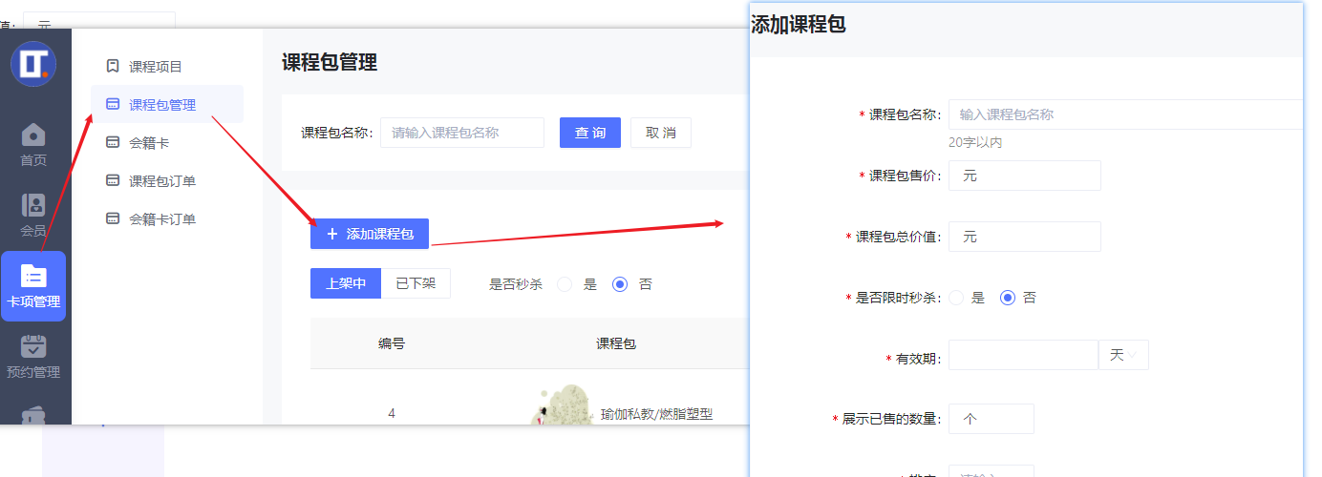The height and width of the screenshot is (477, 1322).
Task: Switch to the 上架中 tab
Action: pyautogui.click(x=346, y=283)
